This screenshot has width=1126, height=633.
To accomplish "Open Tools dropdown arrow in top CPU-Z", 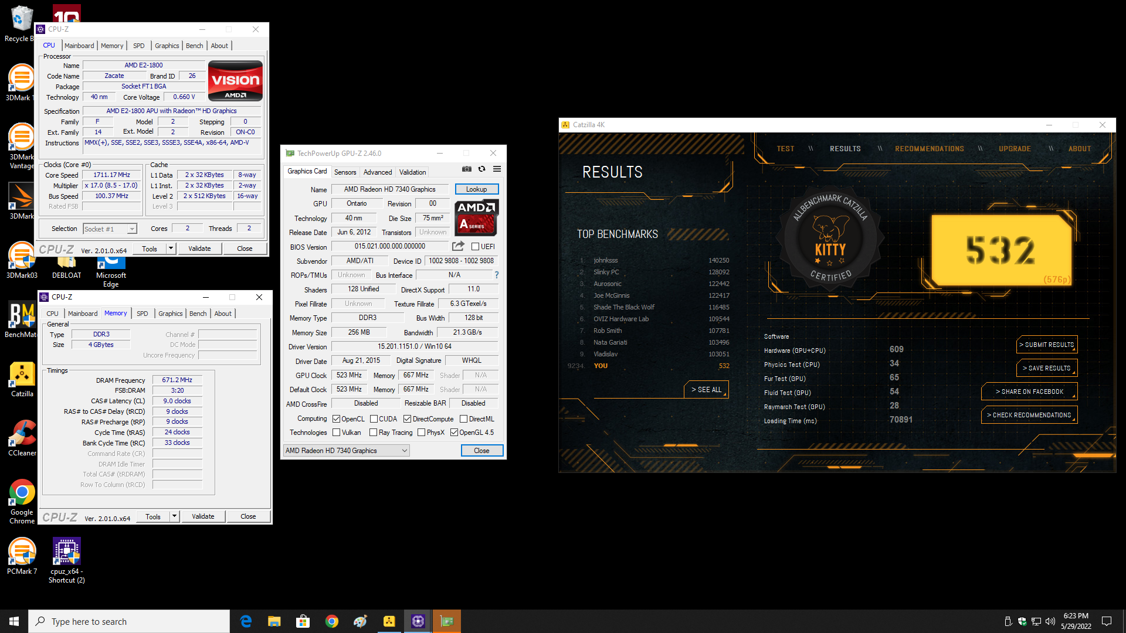I will pyautogui.click(x=171, y=249).
